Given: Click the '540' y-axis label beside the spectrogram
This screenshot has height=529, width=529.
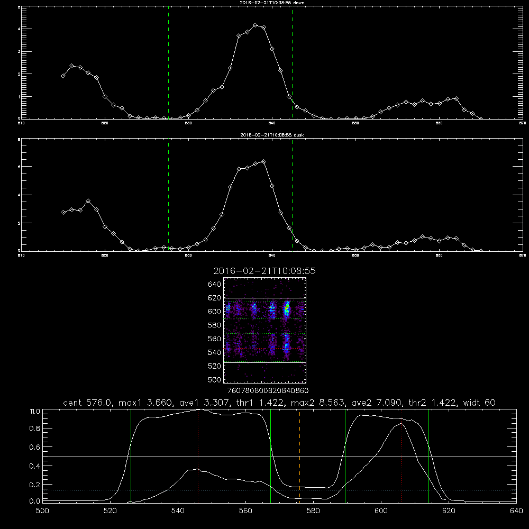Looking at the screenshot, I should click(x=215, y=352).
